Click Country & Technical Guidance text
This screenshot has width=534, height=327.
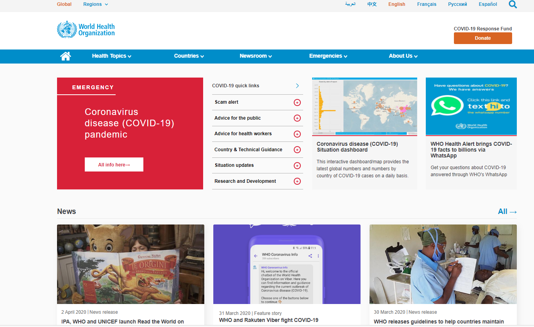tap(248, 150)
